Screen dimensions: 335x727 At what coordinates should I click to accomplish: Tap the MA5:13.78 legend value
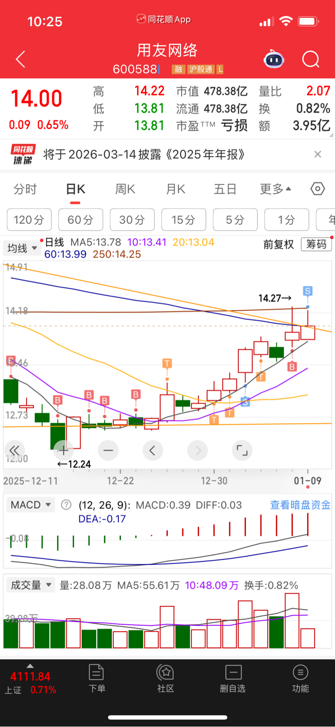coord(96,242)
